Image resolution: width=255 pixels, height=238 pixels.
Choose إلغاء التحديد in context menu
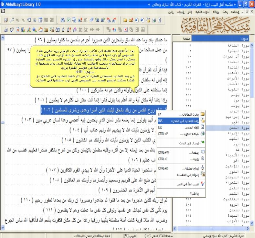181,127
